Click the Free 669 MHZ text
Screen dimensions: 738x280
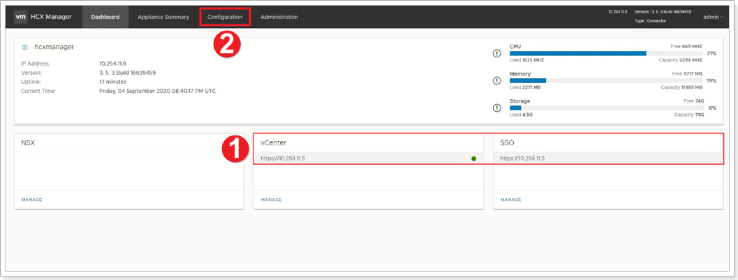[686, 47]
